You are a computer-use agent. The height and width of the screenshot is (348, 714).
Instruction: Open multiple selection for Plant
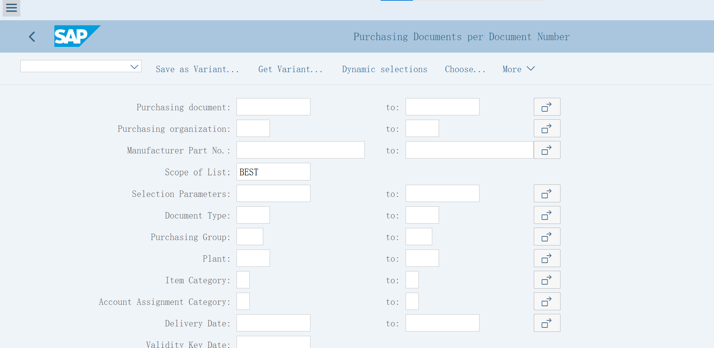[547, 258]
